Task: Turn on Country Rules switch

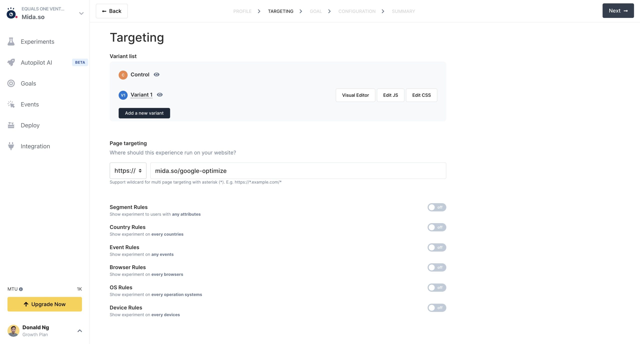Action: point(436,227)
